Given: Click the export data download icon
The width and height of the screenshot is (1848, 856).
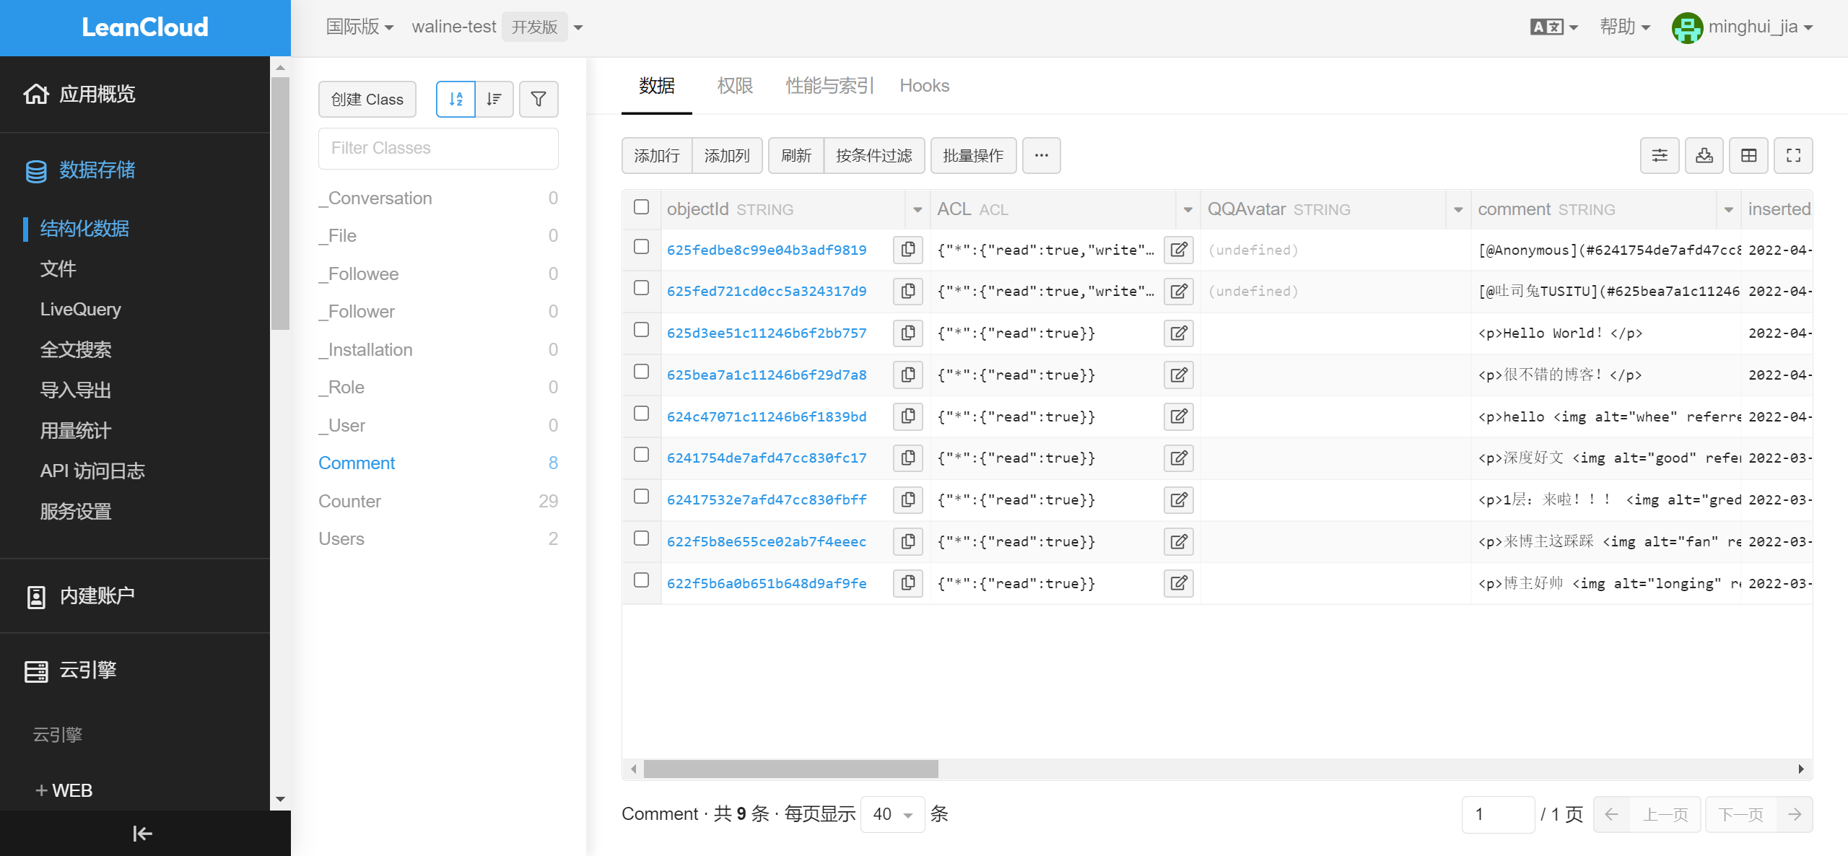Looking at the screenshot, I should pyautogui.click(x=1704, y=155).
